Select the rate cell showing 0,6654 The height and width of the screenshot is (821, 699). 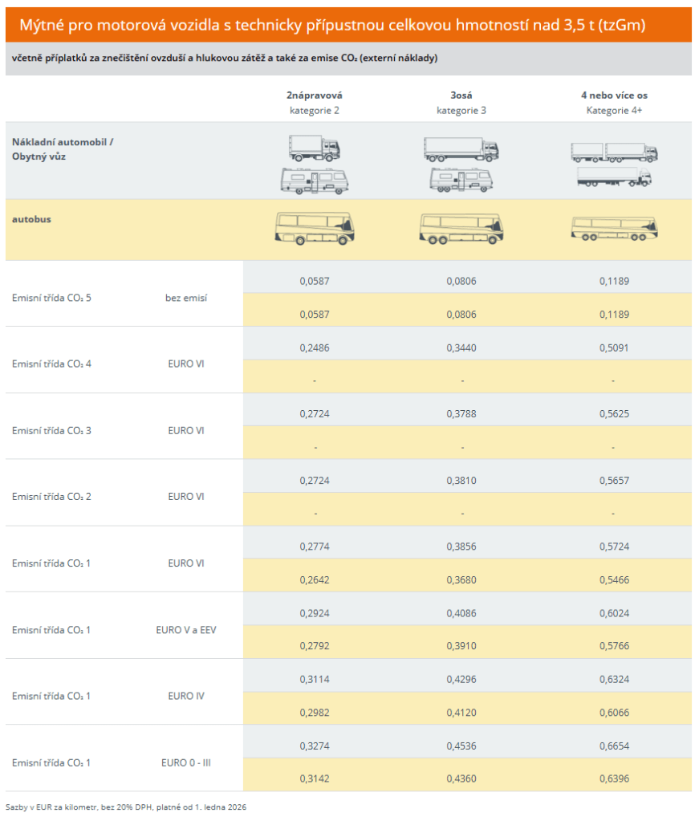coord(614,746)
